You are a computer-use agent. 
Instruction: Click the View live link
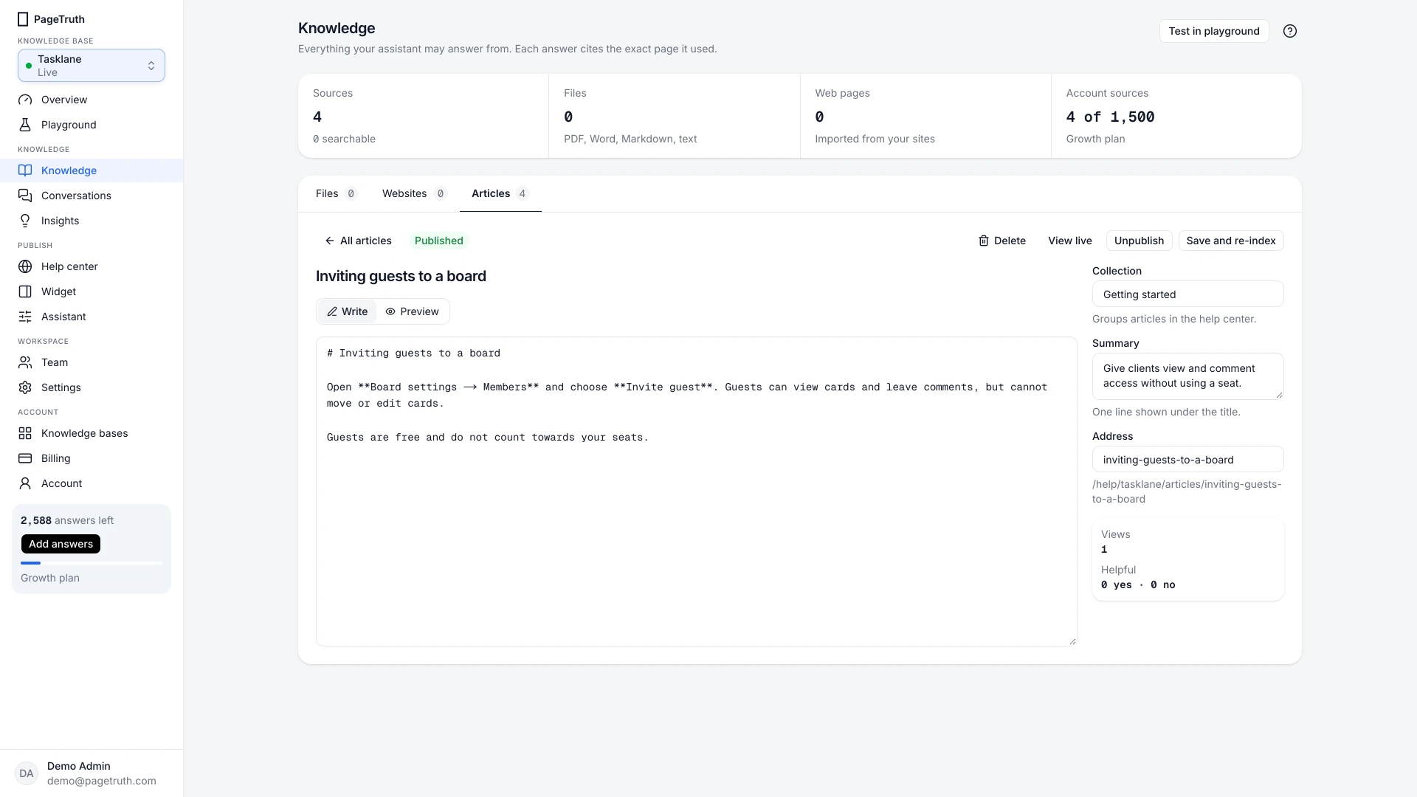pos(1070,241)
